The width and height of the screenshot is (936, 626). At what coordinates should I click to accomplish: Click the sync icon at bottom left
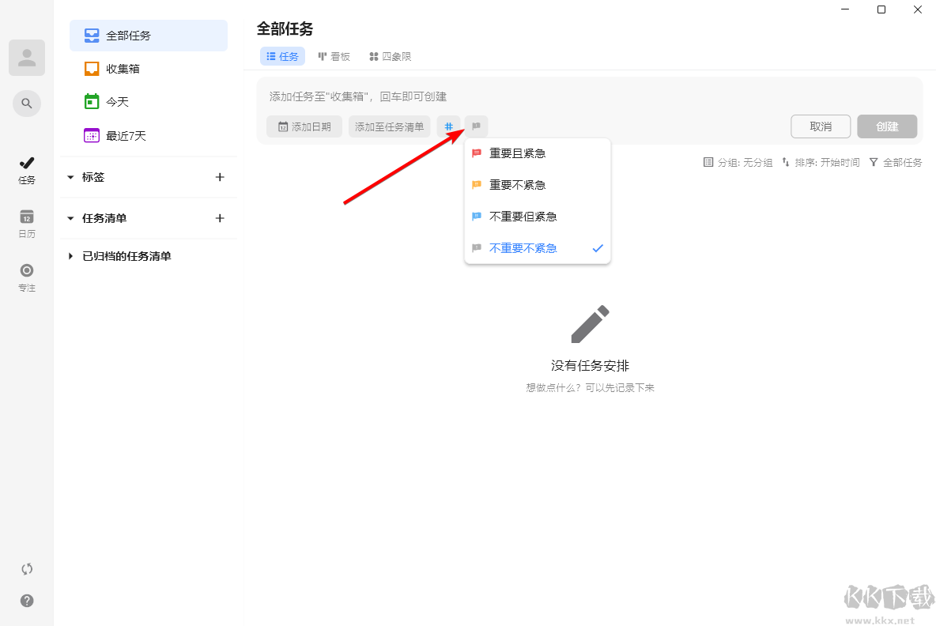click(x=26, y=568)
